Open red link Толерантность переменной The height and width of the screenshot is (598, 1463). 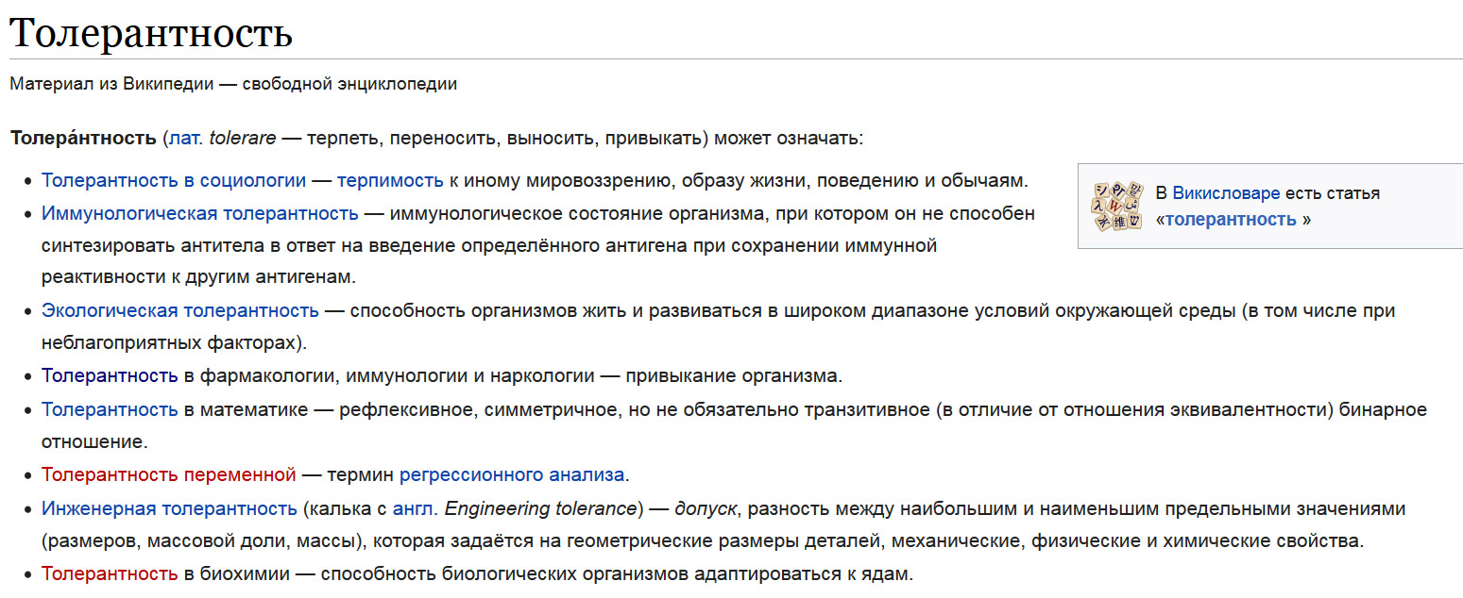(x=169, y=473)
